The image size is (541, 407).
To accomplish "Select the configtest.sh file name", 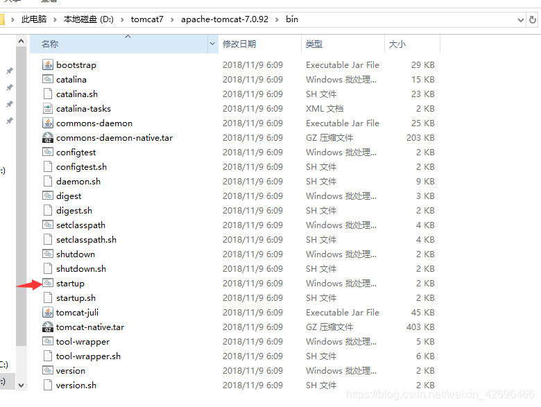I will pyautogui.click(x=81, y=166).
